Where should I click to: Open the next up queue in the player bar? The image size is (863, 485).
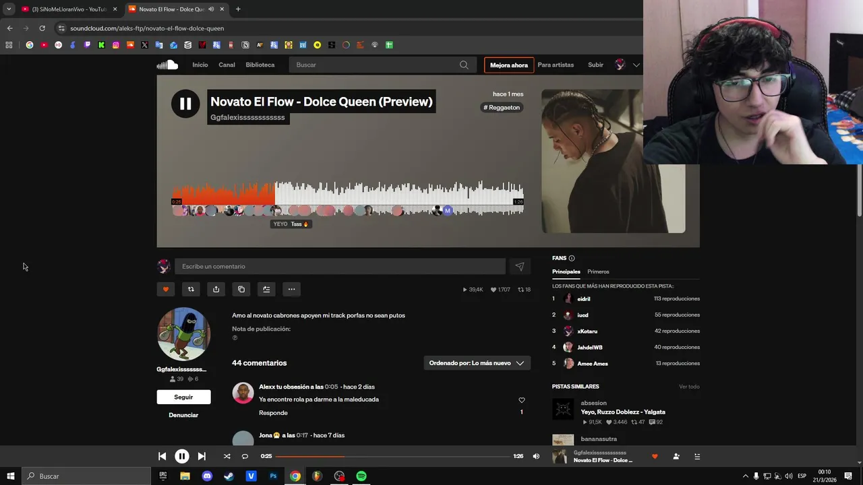click(x=697, y=456)
